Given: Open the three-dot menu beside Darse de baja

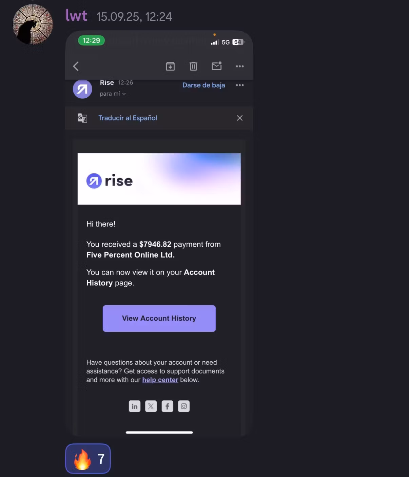Looking at the screenshot, I should 240,85.
